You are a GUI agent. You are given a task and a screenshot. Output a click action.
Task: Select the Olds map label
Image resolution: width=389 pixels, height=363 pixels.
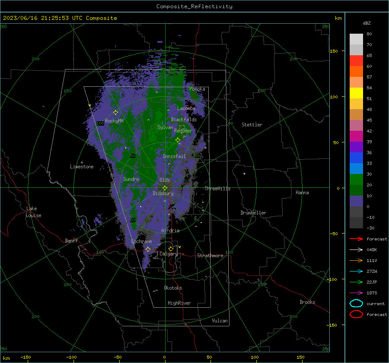(x=165, y=180)
